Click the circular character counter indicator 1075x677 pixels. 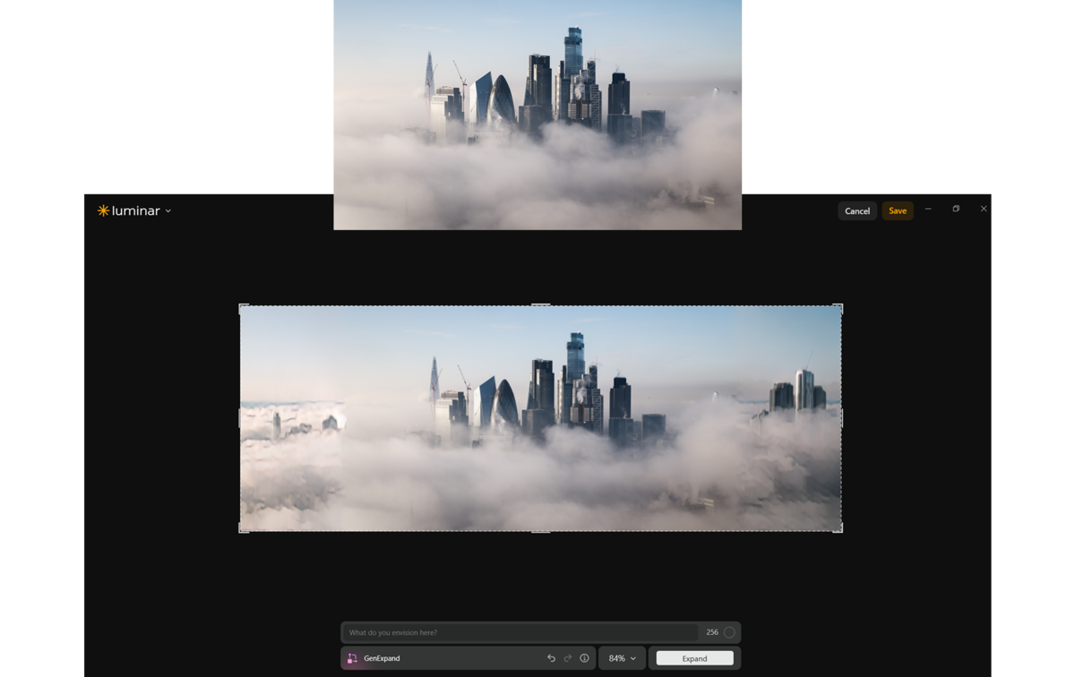pos(729,632)
